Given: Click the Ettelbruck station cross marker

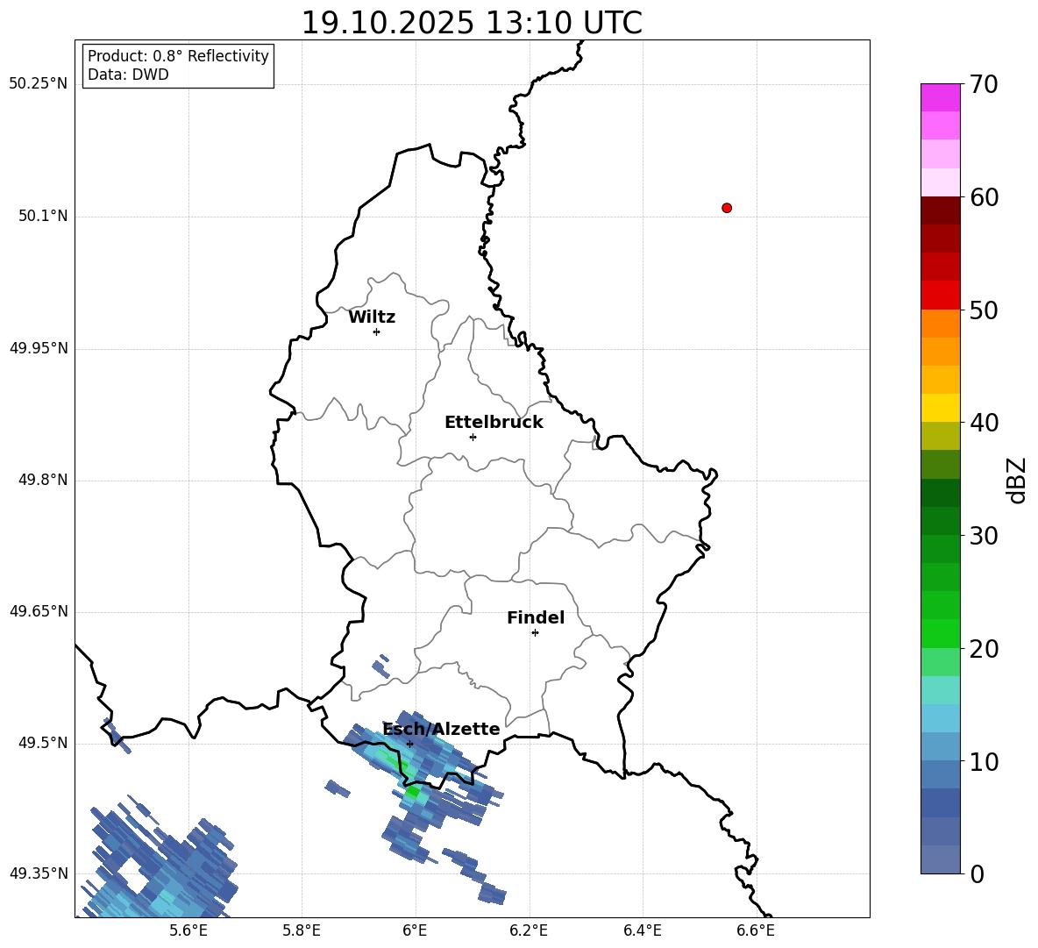Looking at the screenshot, I should [x=473, y=437].
